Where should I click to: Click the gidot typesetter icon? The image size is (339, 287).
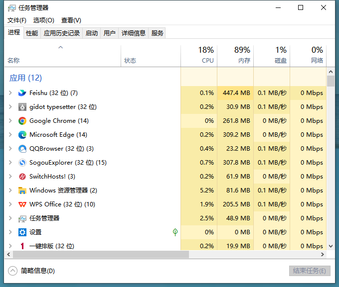point(22,107)
